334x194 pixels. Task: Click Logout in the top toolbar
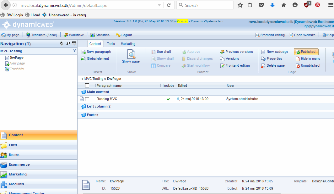pyautogui.click(x=126, y=35)
